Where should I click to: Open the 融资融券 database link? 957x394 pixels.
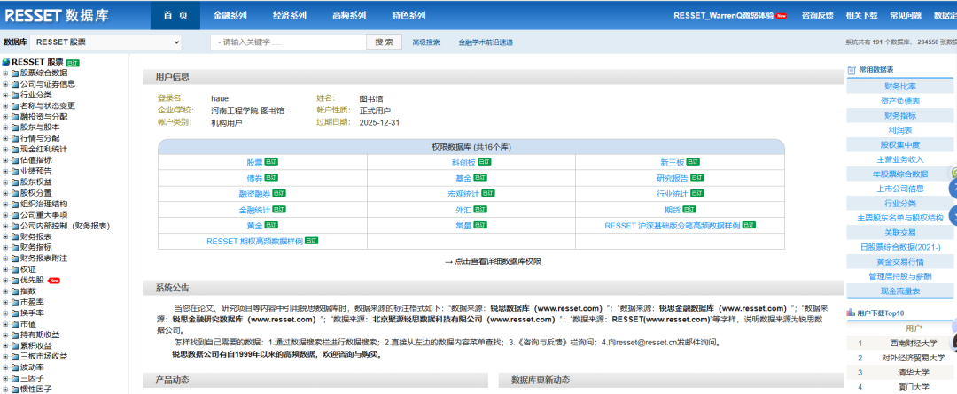click(254, 194)
